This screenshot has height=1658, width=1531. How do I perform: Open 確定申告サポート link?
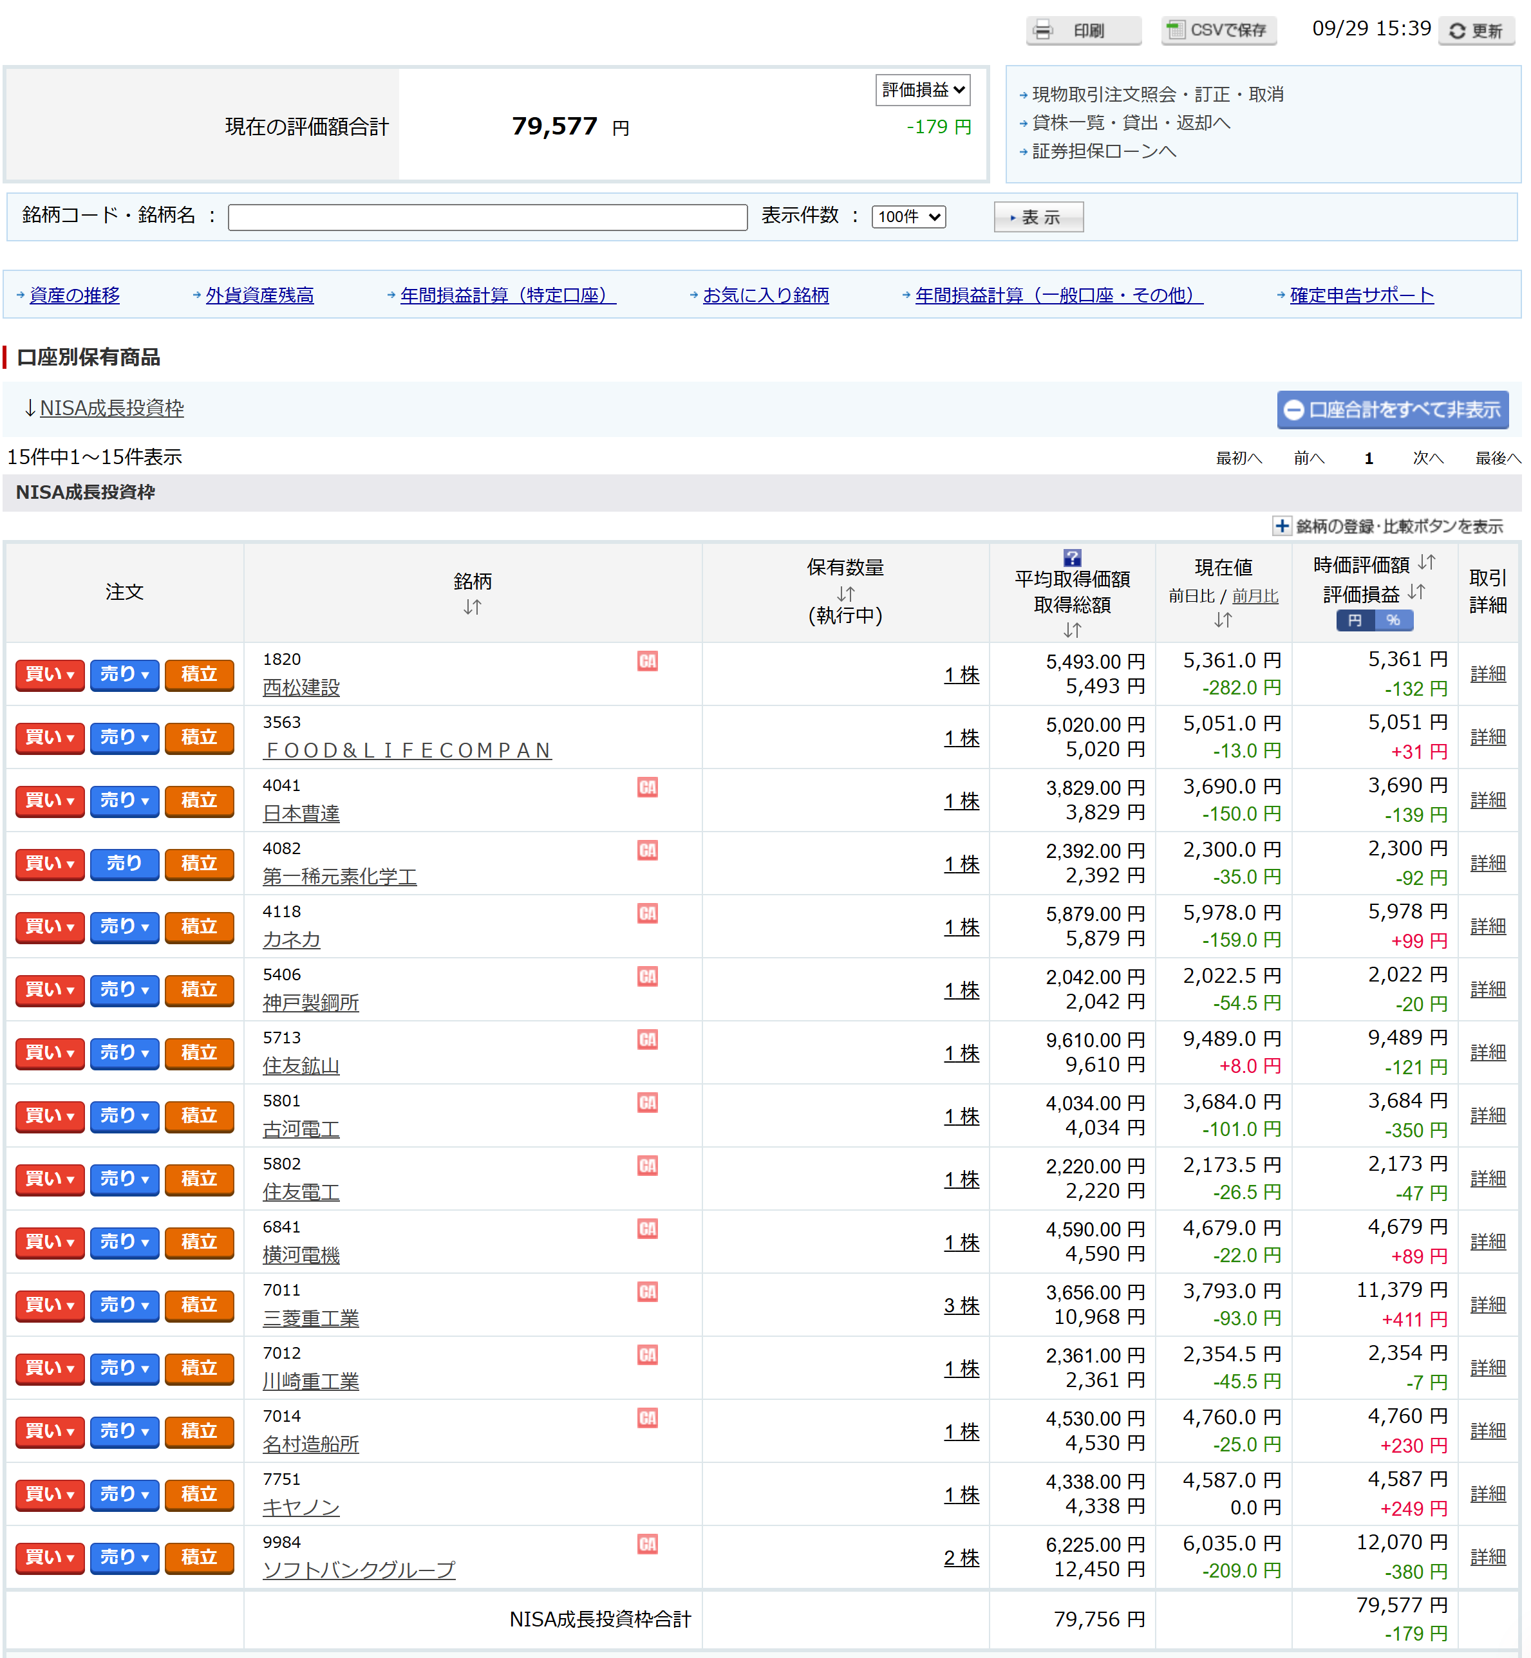point(1361,295)
